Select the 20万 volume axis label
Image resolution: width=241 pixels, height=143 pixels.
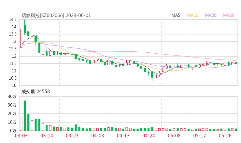pos(12,114)
